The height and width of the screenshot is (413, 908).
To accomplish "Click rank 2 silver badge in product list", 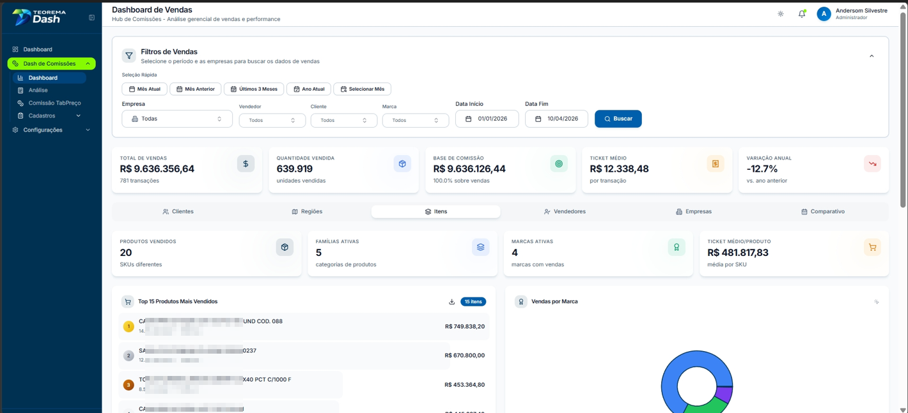I will (x=129, y=356).
